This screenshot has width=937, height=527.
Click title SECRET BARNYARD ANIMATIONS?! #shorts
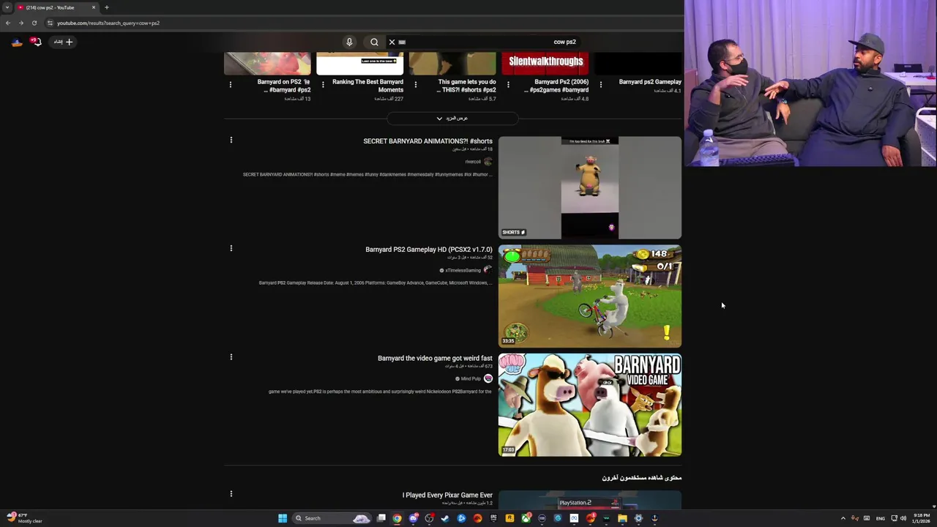[428, 141]
